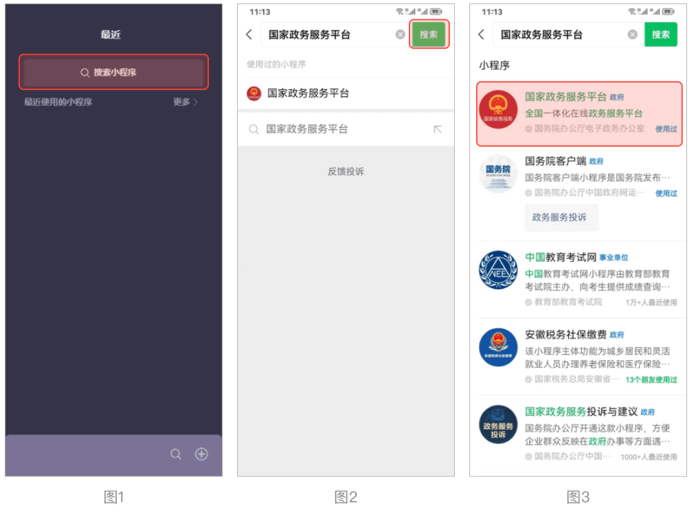Open the 中国教育考试网 NEEA logo
696x512 pixels.
pos(498,270)
